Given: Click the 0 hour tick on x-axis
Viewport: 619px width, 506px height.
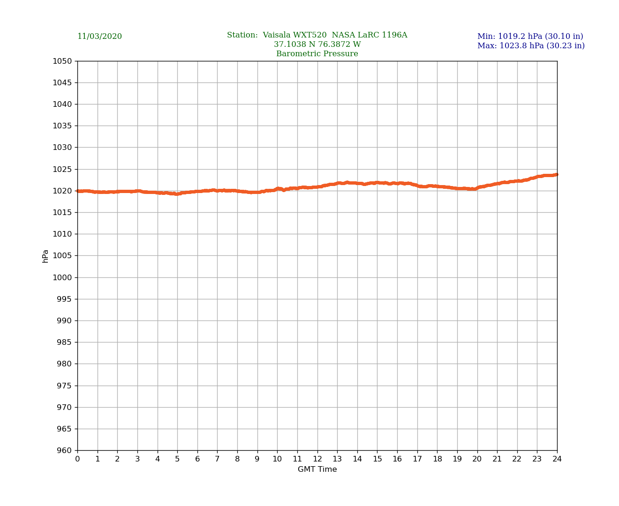Looking at the screenshot, I should [77, 459].
